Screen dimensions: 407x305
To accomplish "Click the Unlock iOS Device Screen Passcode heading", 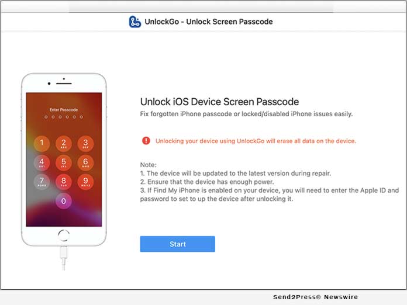I will 219,102.
